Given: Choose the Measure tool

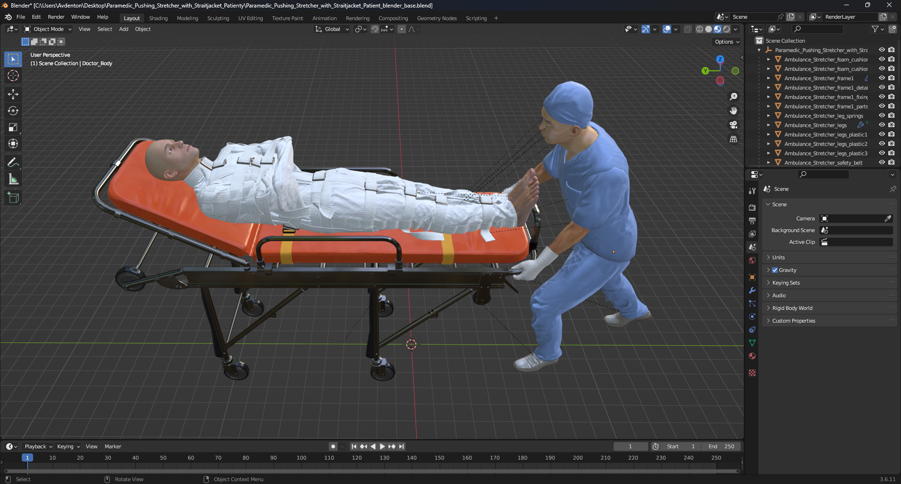Looking at the screenshot, I should [13, 179].
